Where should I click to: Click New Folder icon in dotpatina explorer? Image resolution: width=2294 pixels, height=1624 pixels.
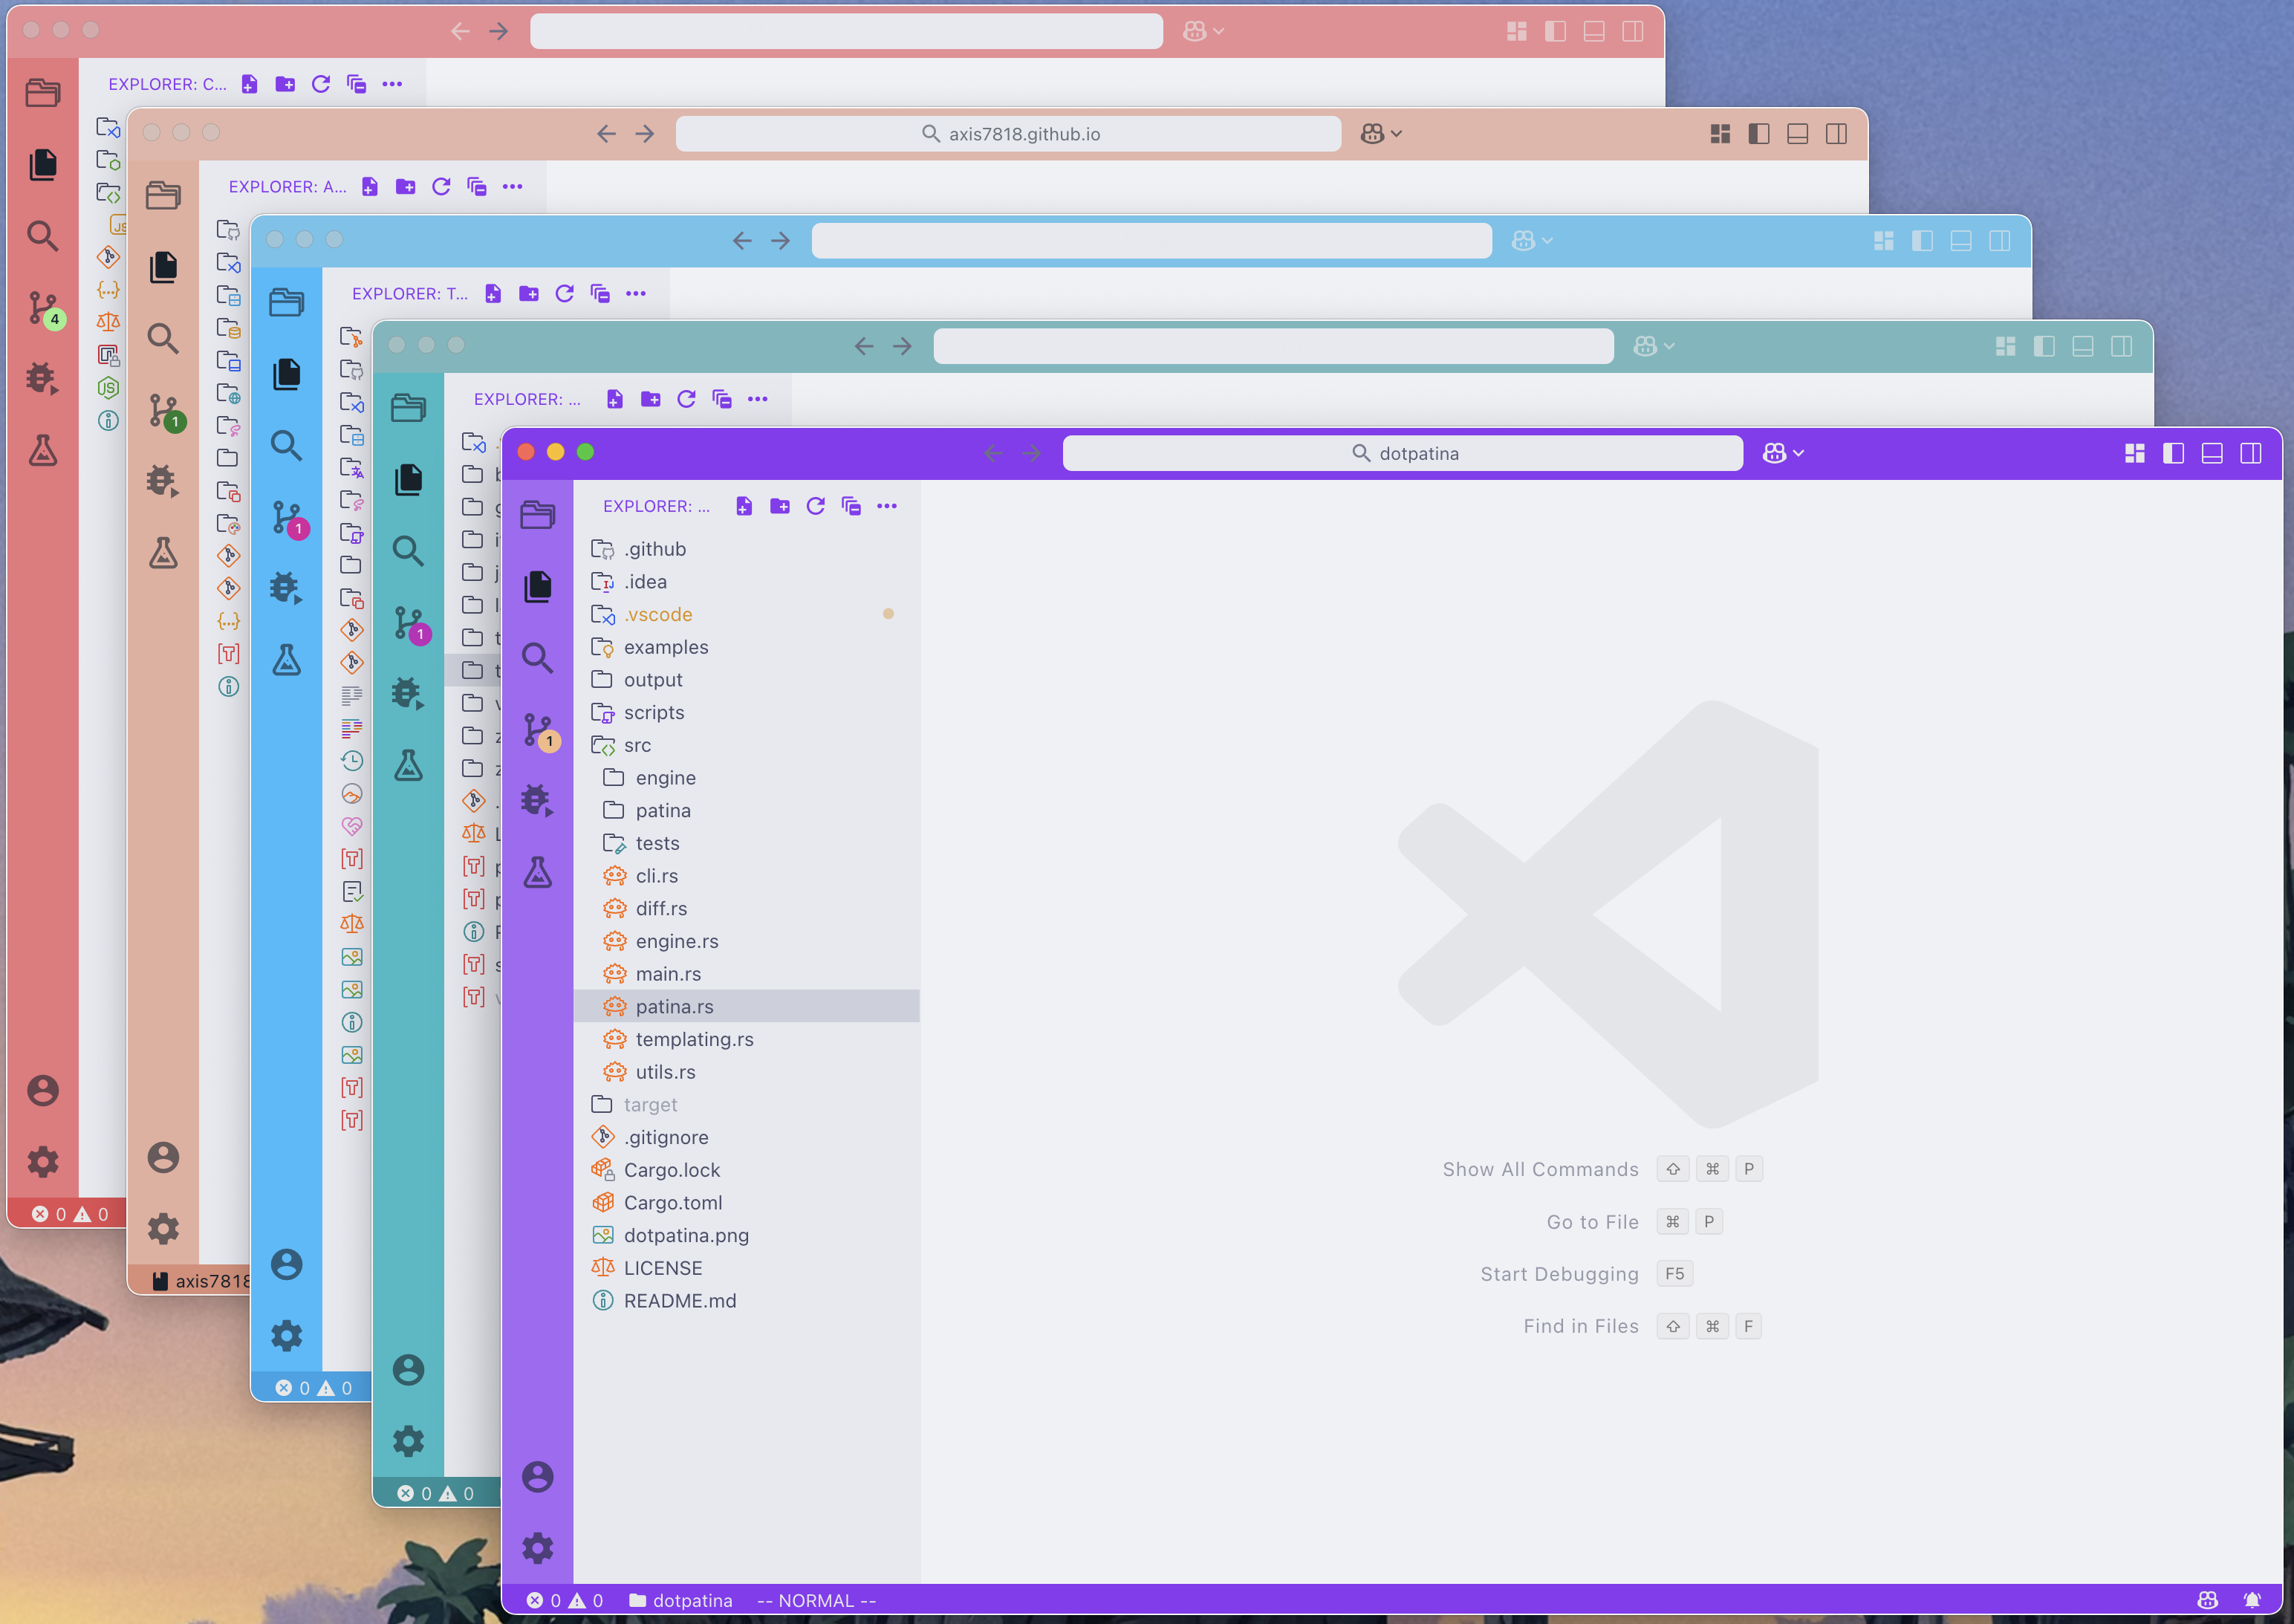(780, 506)
